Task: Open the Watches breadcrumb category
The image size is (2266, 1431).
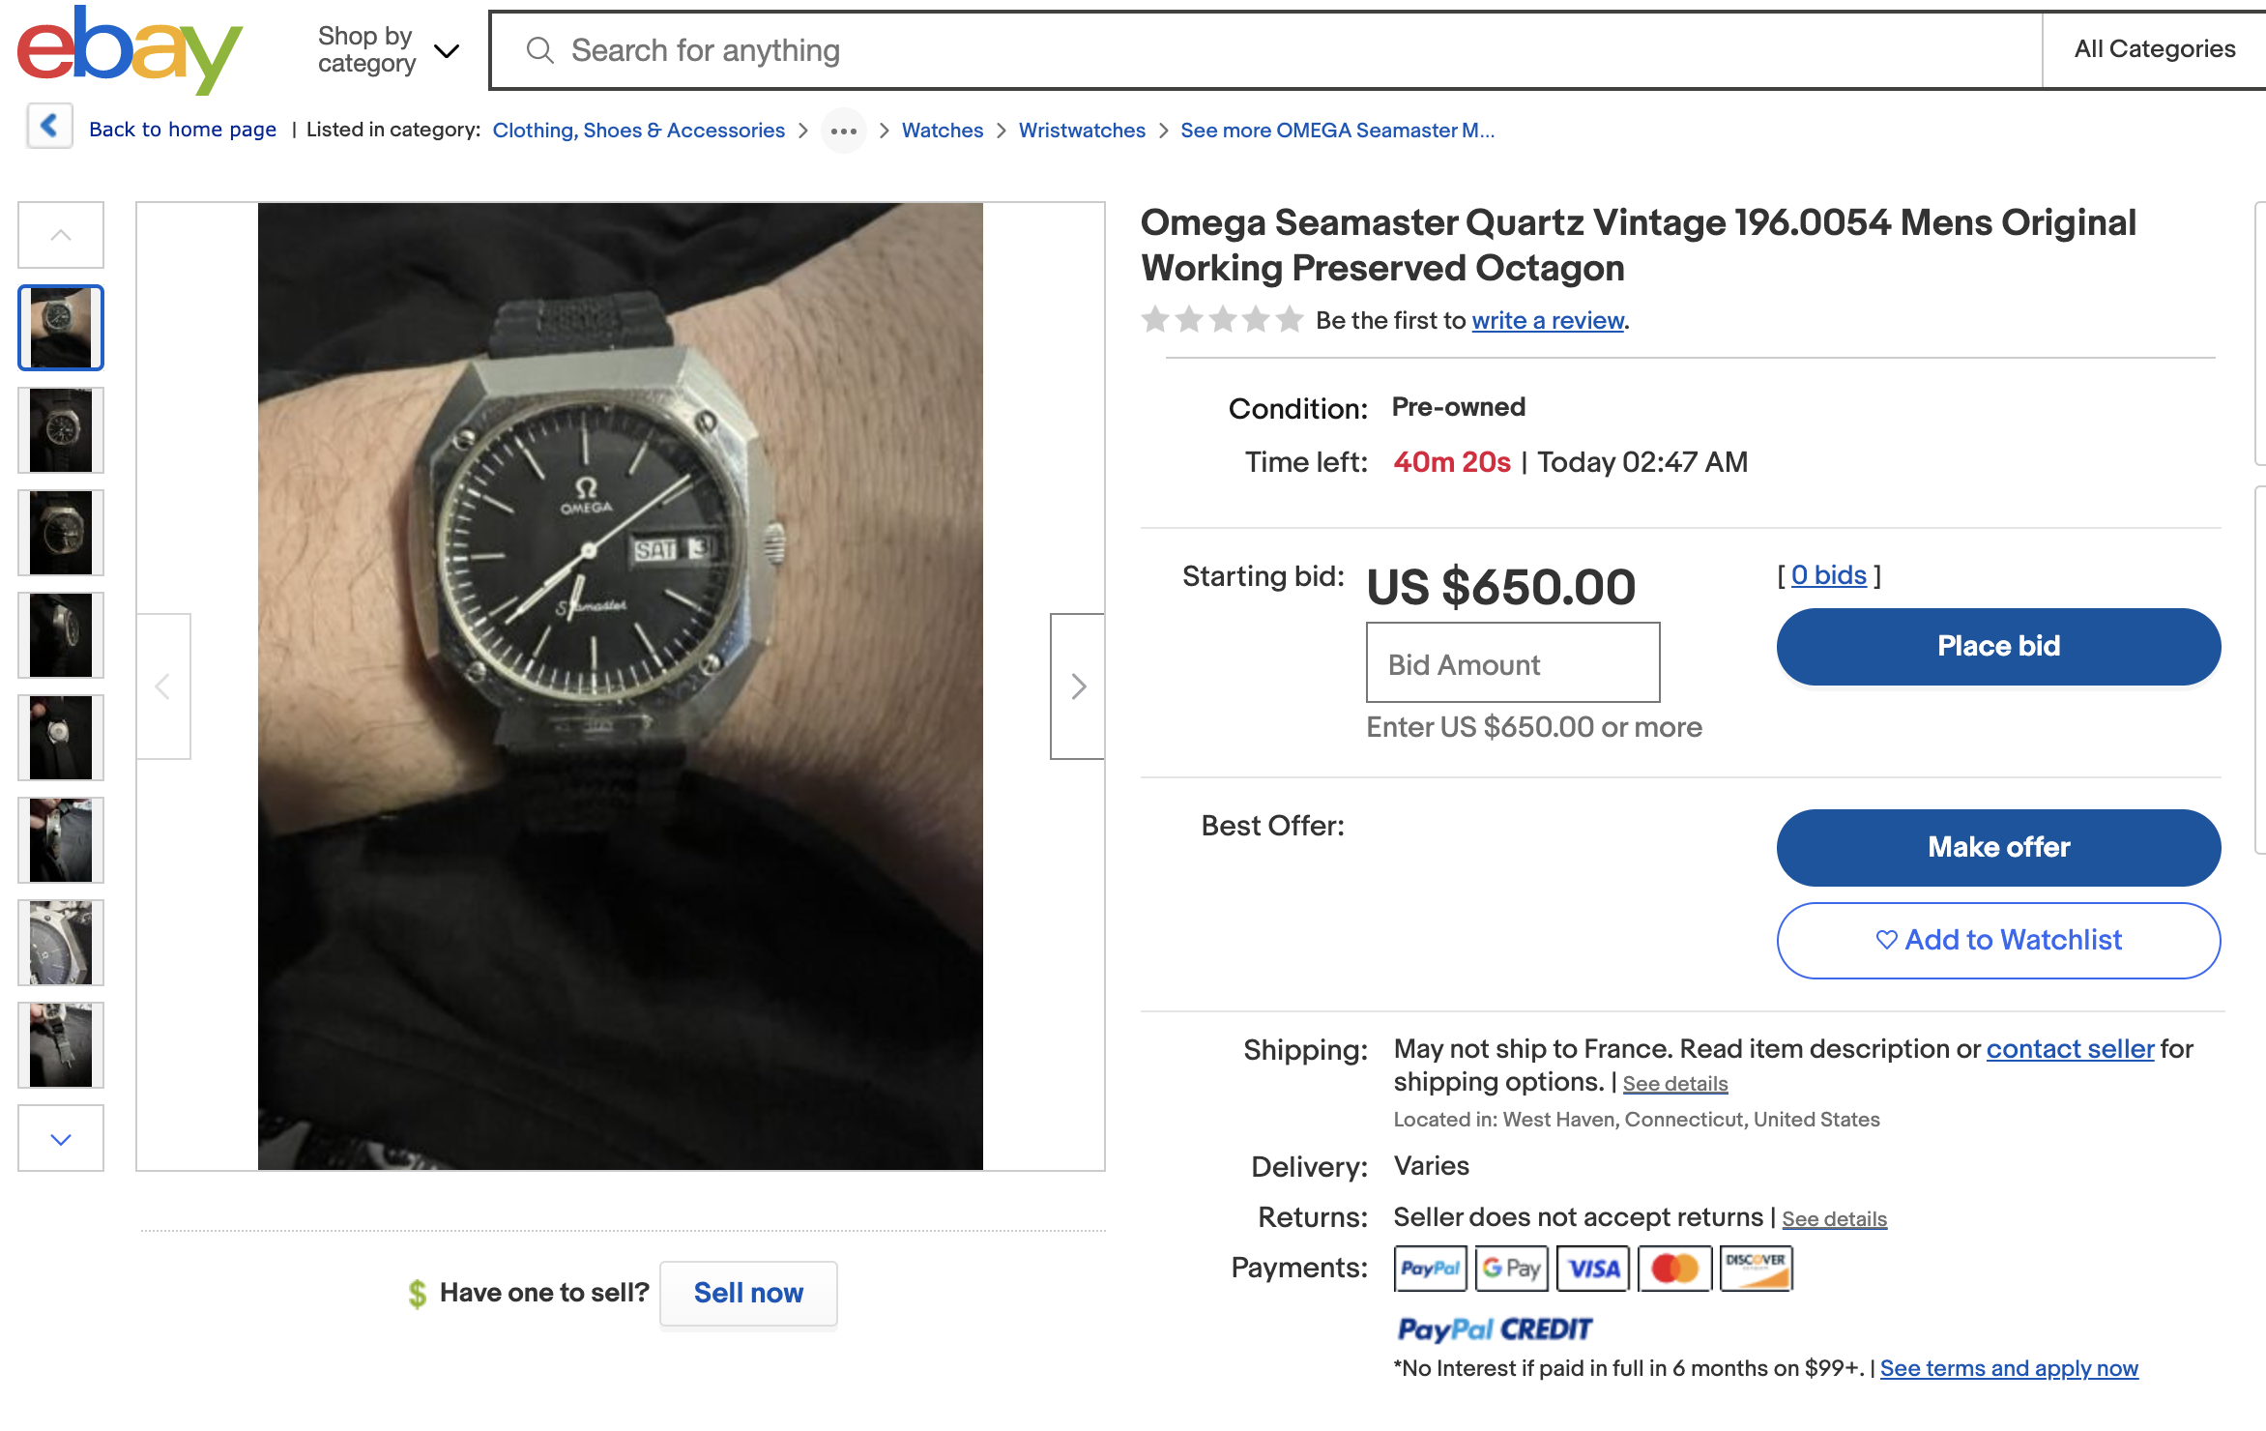Action: (x=942, y=131)
